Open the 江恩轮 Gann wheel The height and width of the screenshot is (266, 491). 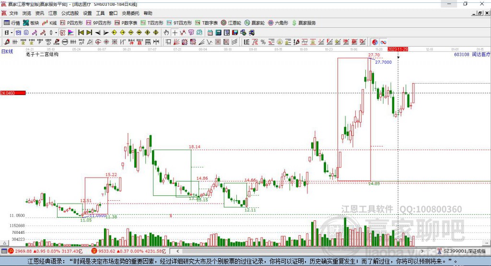click(231, 23)
